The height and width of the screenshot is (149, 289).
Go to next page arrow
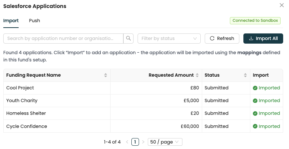click(143, 142)
